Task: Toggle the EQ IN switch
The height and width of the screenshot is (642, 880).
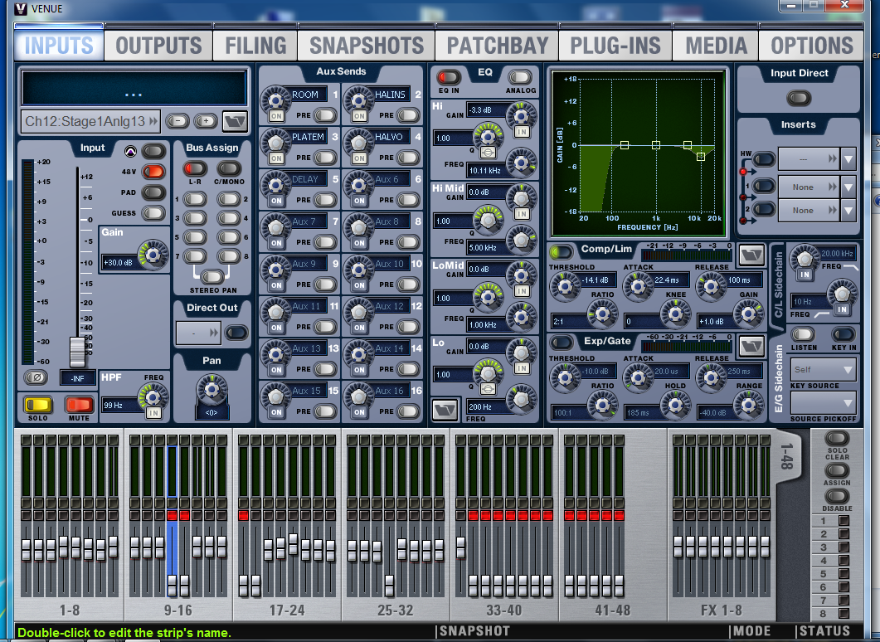Action: (x=449, y=77)
